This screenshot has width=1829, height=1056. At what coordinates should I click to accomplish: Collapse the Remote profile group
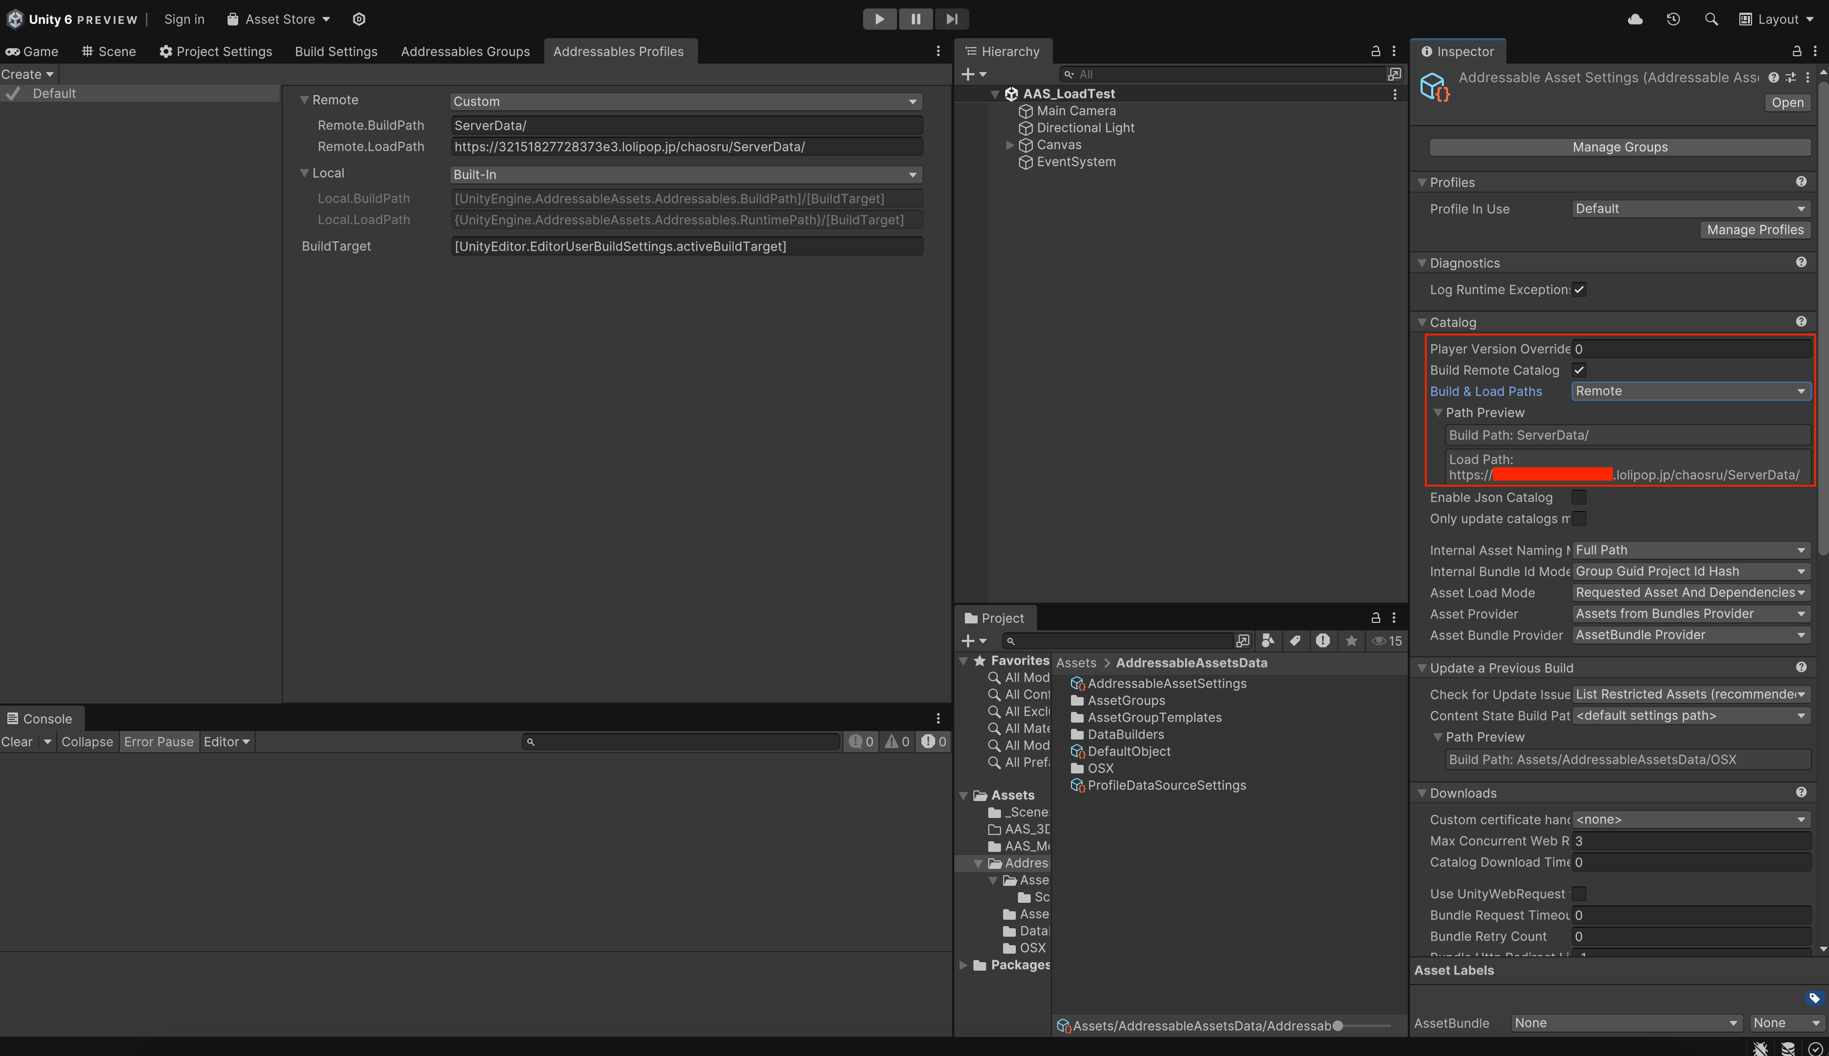pos(304,100)
